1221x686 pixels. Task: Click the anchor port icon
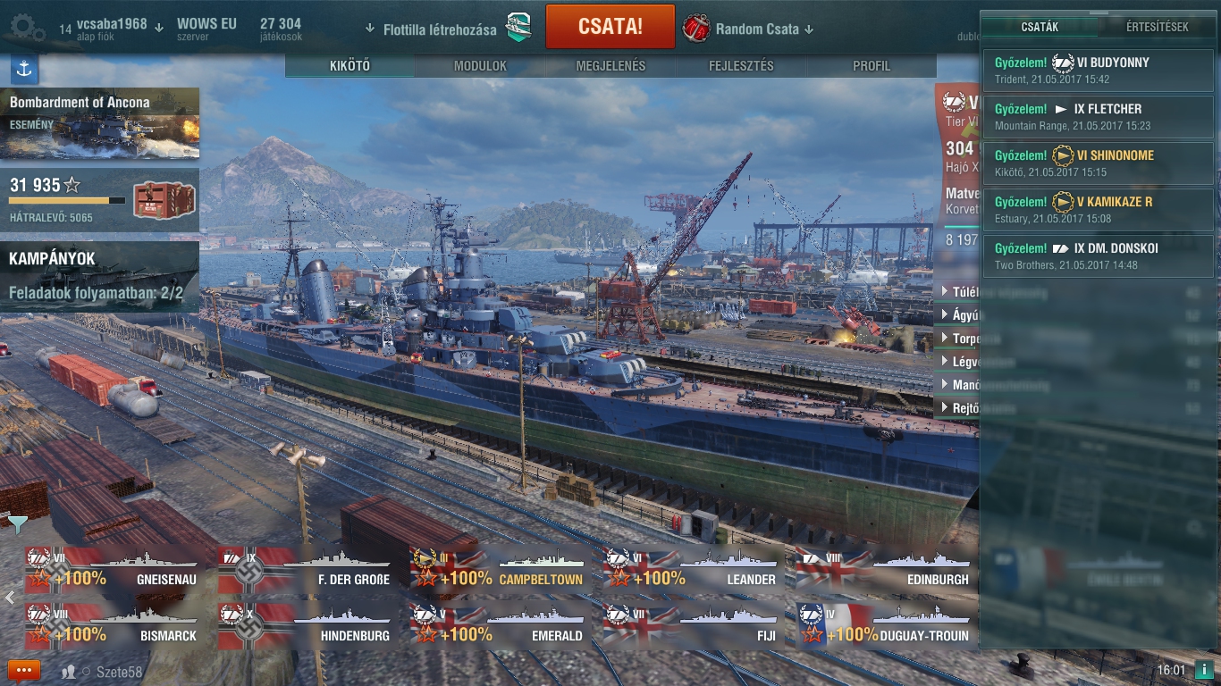(24, 69)
